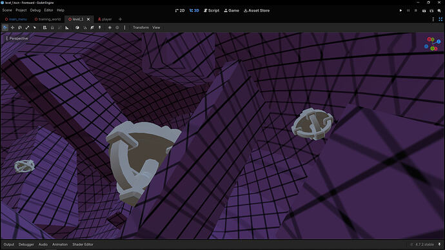Open the Help menu
Viewport: 445px width, 250px height.
(x=61, y=10)
